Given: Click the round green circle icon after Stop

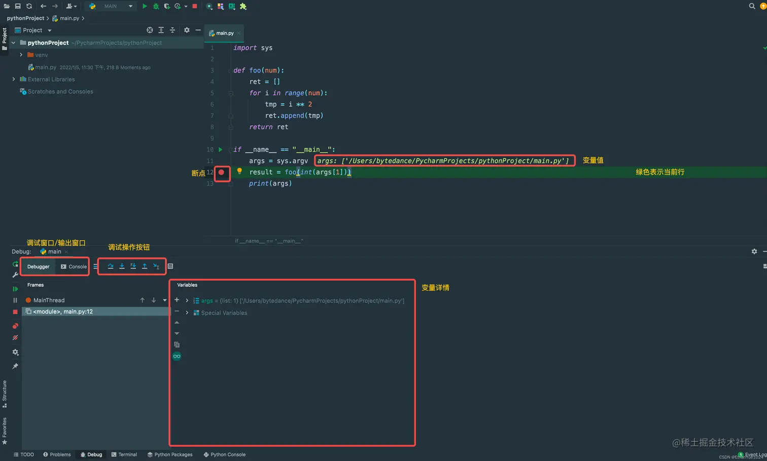Looking at the screenshot, I should coord(209,6).
